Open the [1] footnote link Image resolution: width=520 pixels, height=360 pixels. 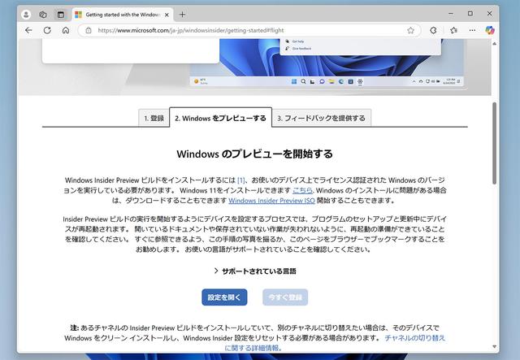point(240,180)
